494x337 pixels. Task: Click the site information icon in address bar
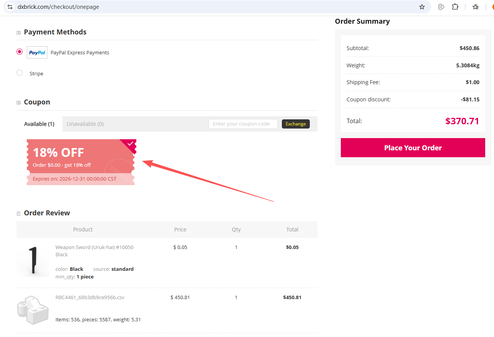[10, 7]
